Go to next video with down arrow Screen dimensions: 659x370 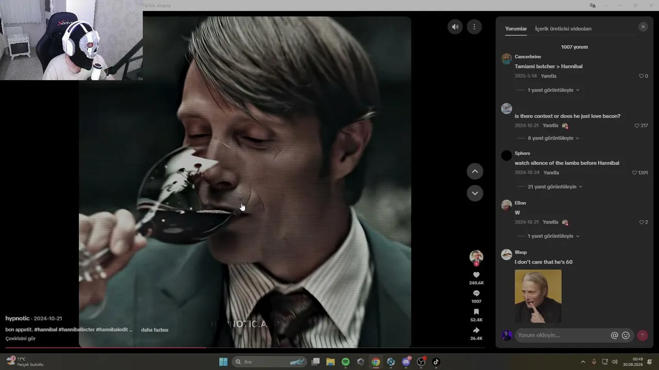tap(475, 193)
